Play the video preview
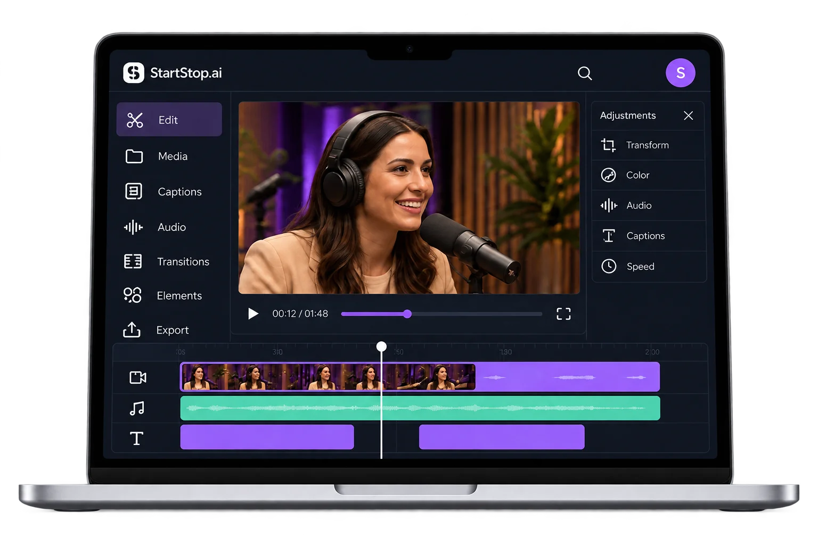This screenshot has height=545, width=818. coord(253,313)
